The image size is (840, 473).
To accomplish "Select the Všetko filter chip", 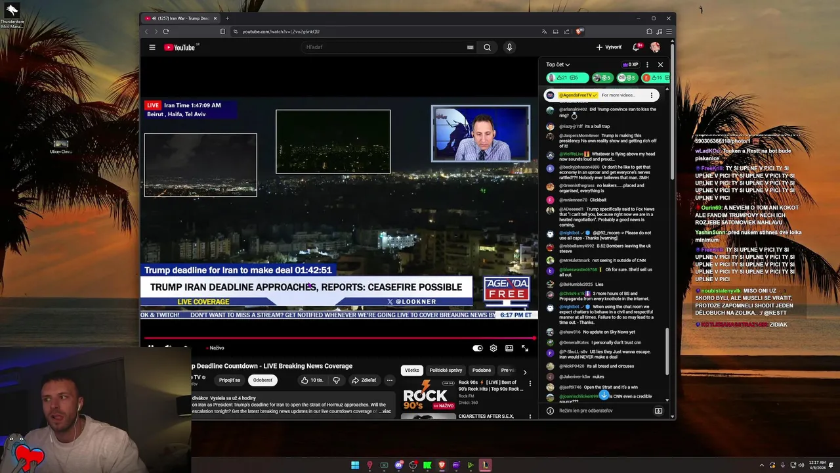I will click(x=412, y=371).
